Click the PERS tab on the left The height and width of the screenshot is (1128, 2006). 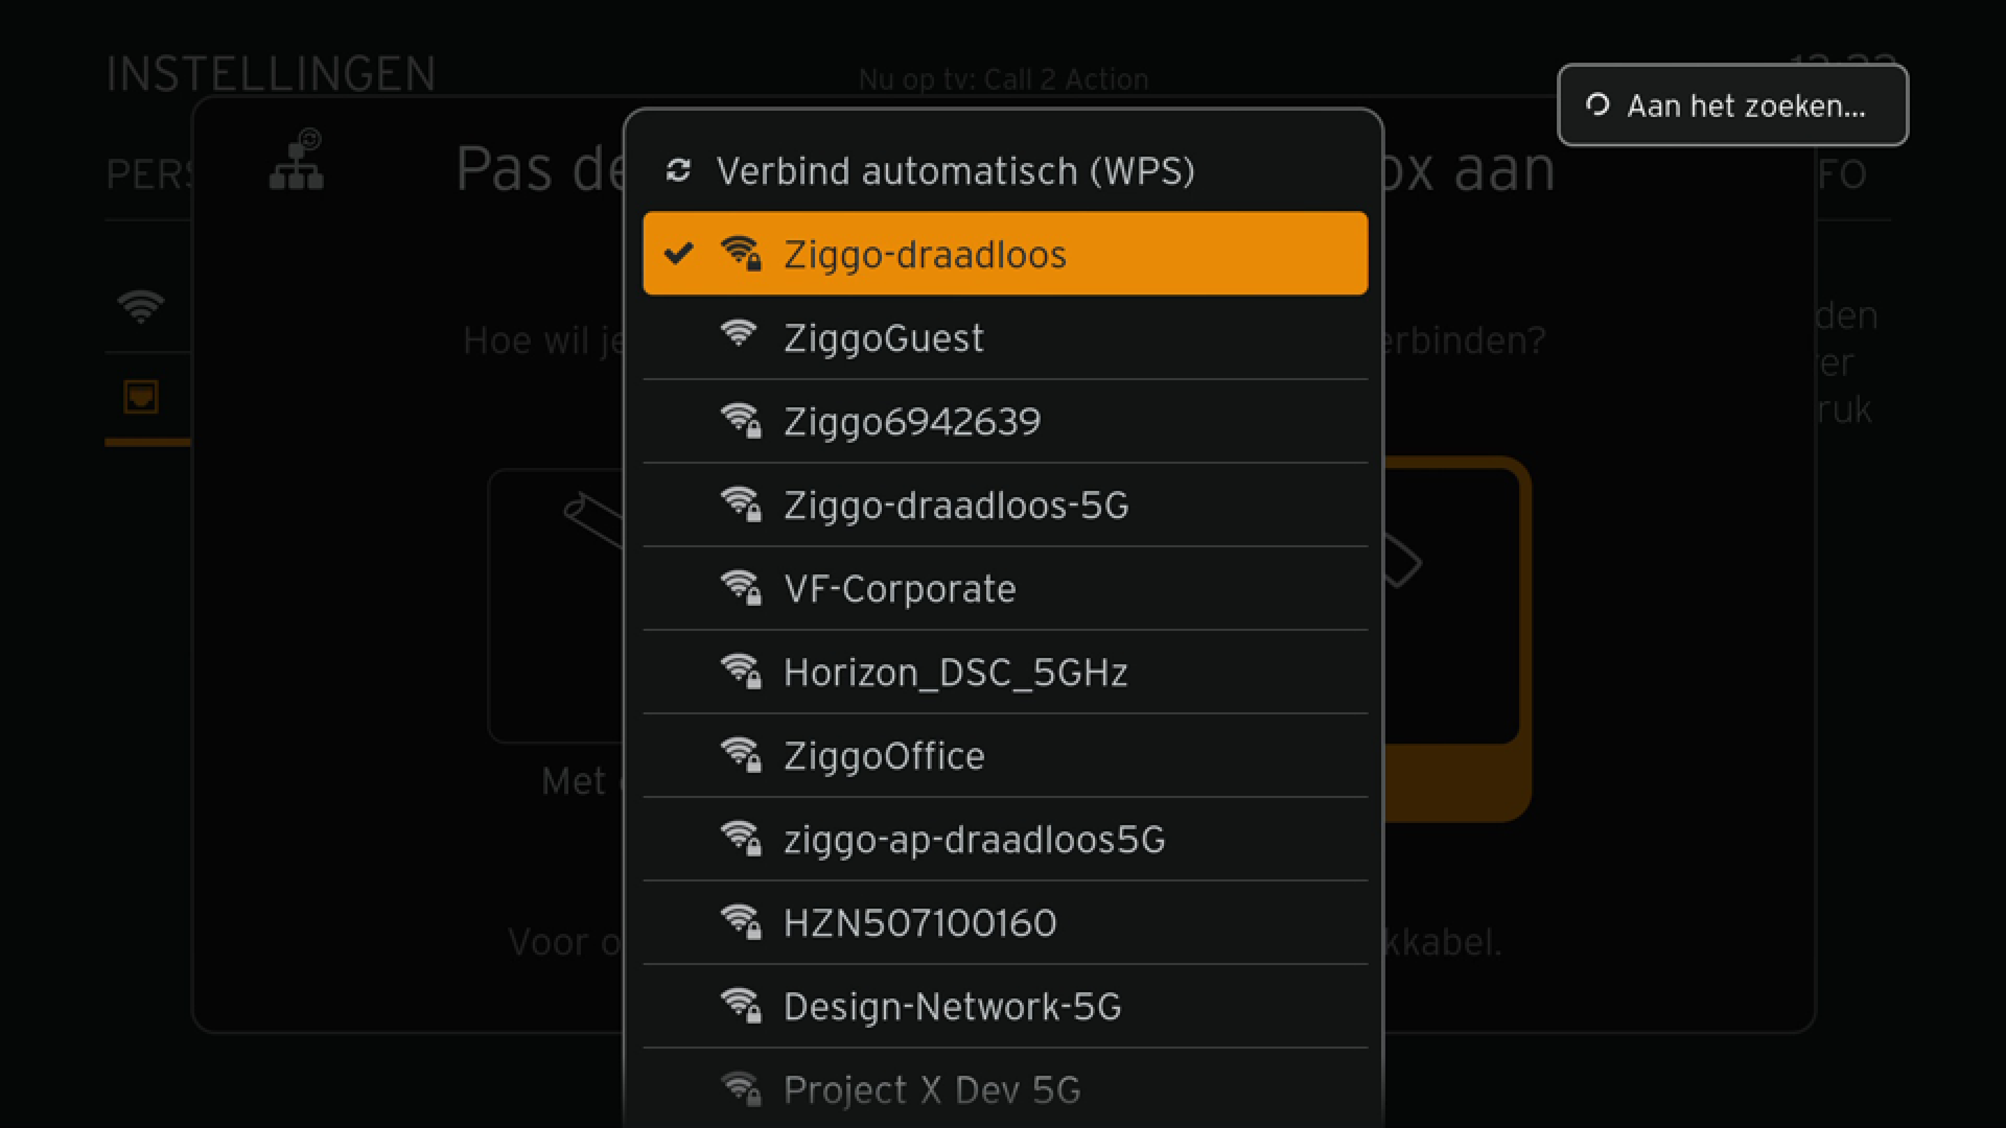[149, 173]
